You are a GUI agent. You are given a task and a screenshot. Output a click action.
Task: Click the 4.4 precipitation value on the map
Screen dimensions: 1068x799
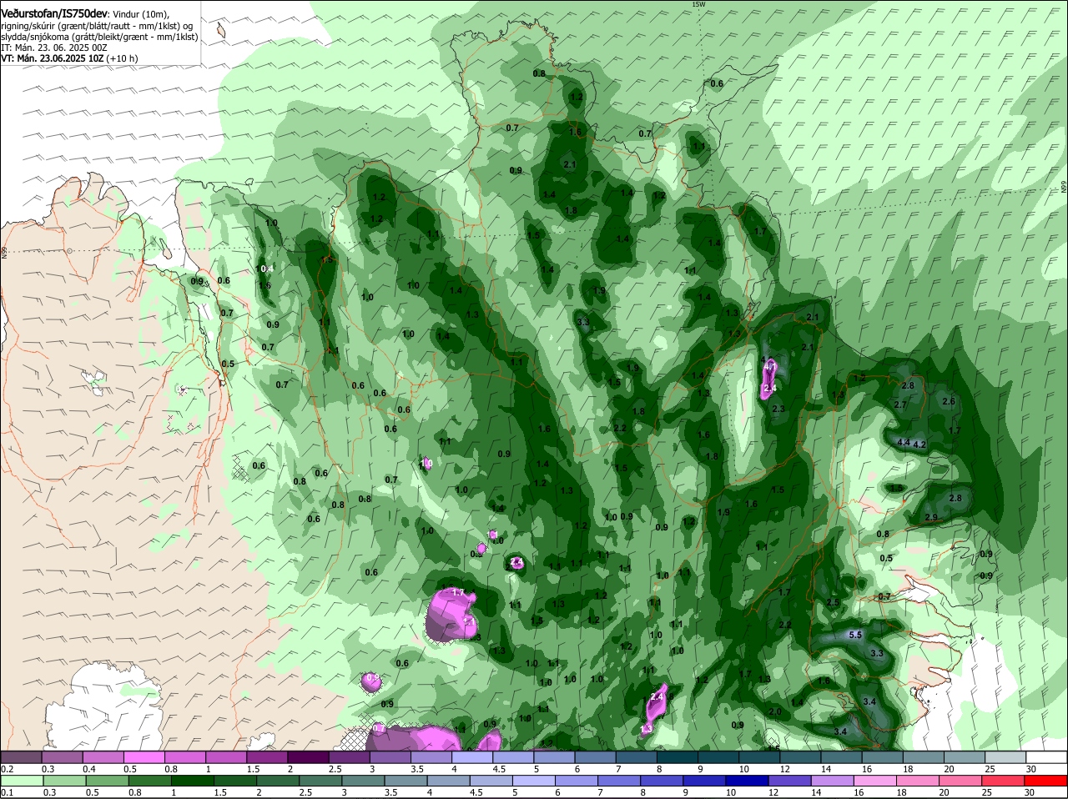[x=904, y=442]
